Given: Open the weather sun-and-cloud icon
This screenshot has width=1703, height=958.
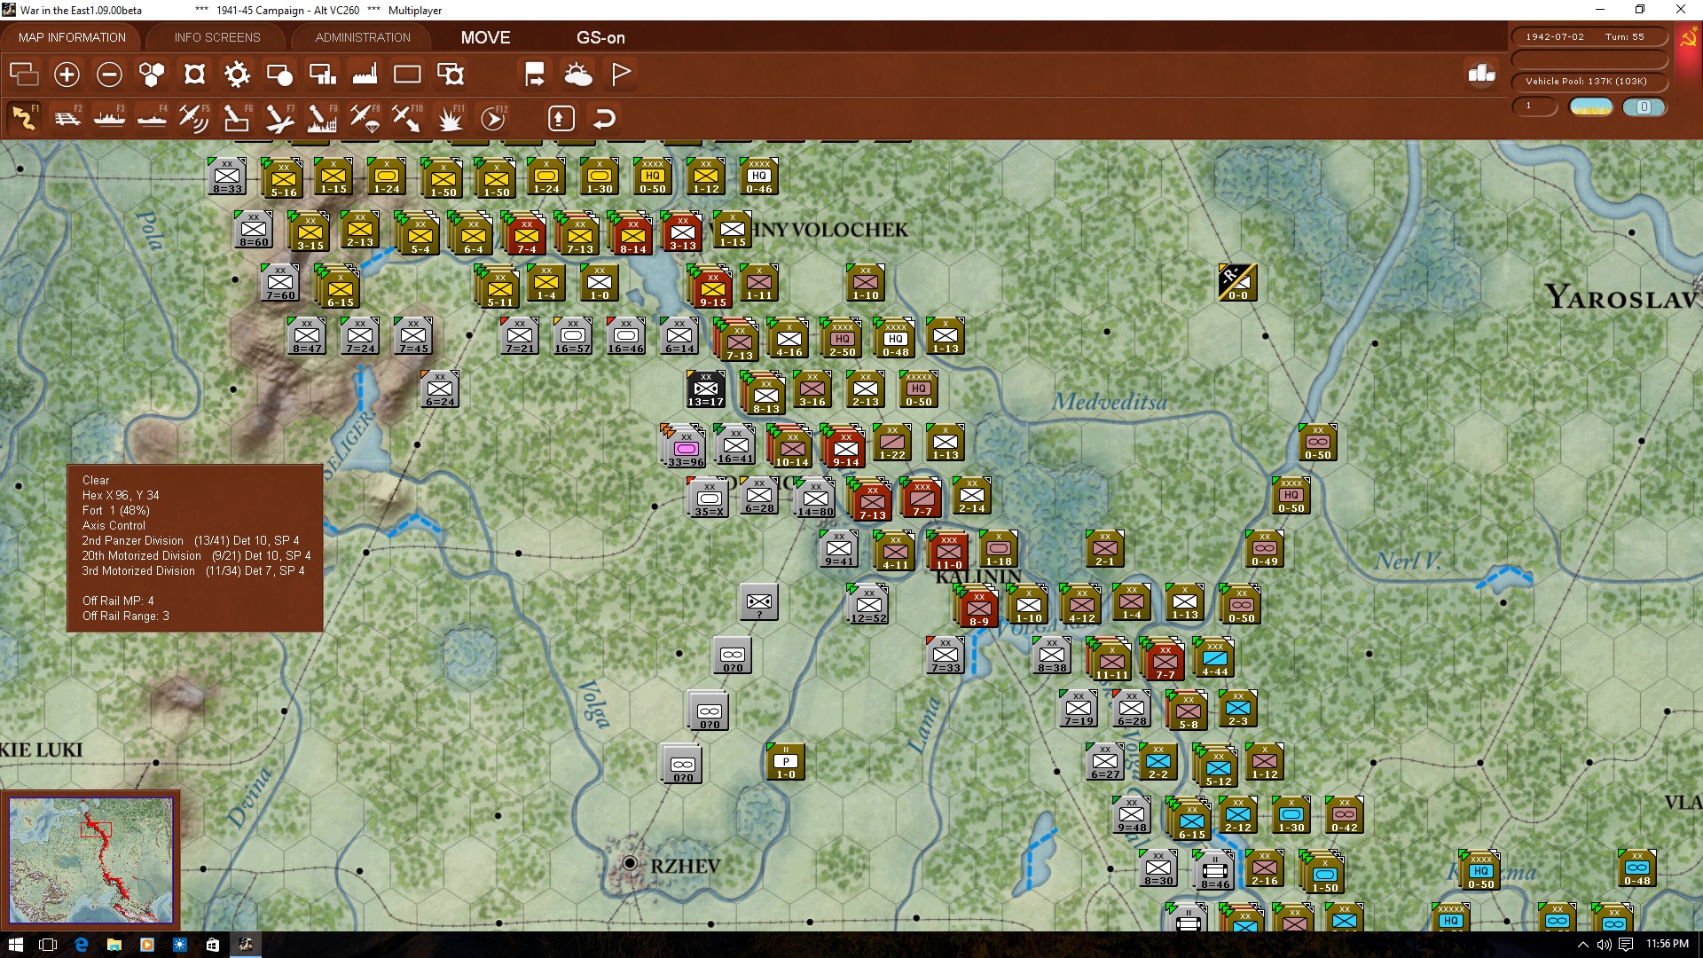Looking at the screenshot, I should (x=578, y=75).
